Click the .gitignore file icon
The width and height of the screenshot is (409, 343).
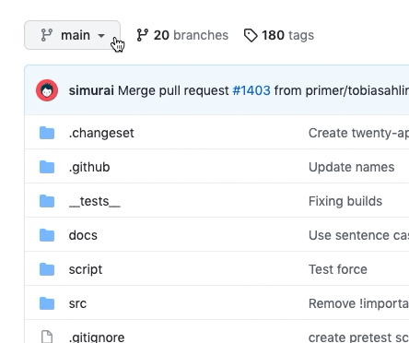47,337
